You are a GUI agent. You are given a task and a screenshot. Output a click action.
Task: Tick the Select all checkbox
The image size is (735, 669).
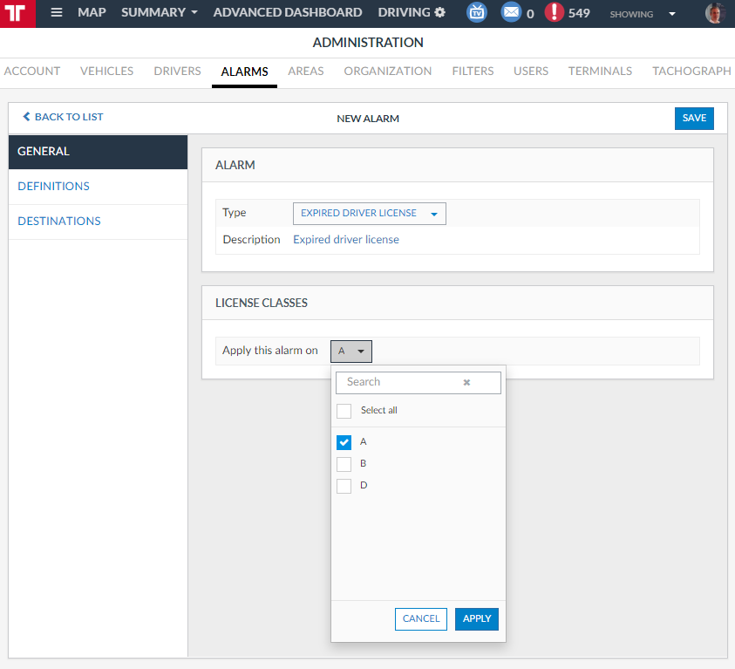pyautogui.click(x=344, y=411)
